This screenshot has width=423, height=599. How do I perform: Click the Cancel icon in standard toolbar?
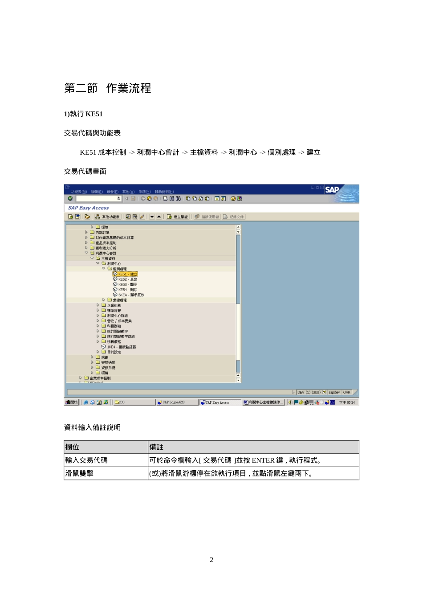pyautogui.click(x=155, y=198)
